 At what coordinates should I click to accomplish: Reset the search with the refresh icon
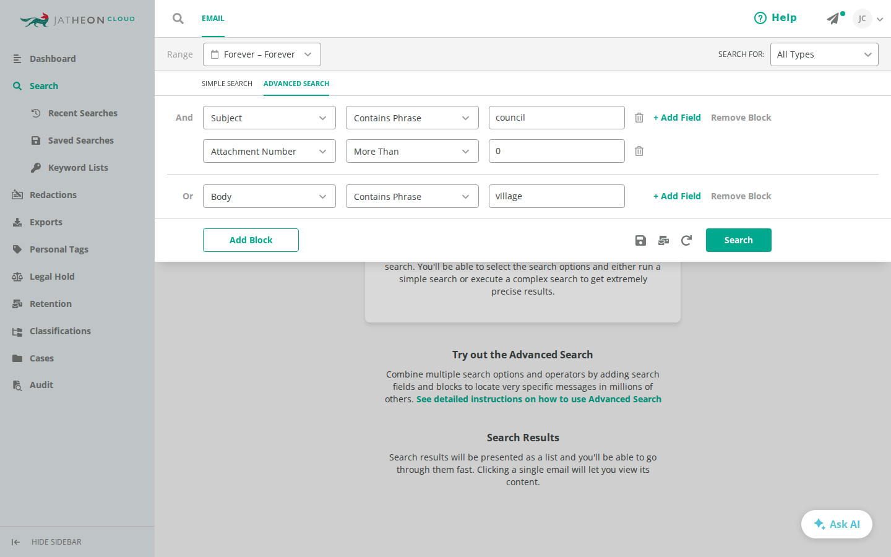[686, 240]
